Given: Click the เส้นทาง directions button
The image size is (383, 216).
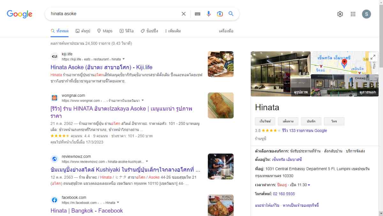Looking at the screenshot, I should pyautogui.click(x=288, y=121).
